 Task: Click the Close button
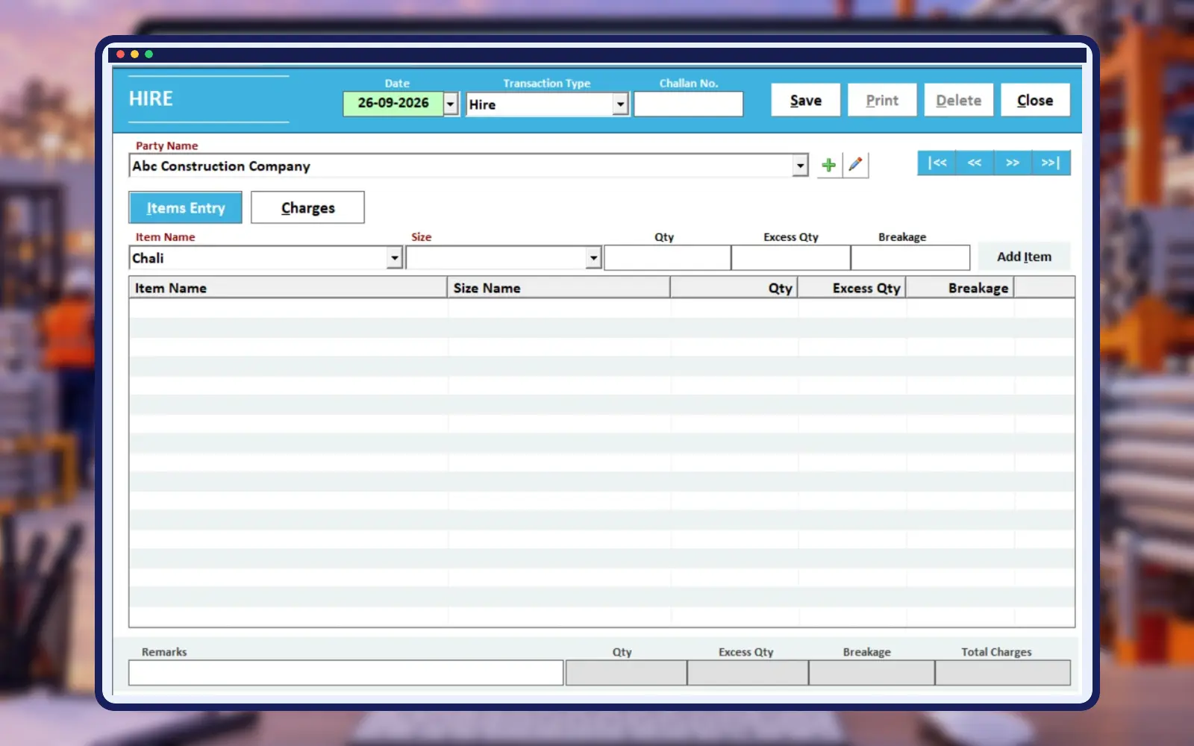pos(1035,100)
